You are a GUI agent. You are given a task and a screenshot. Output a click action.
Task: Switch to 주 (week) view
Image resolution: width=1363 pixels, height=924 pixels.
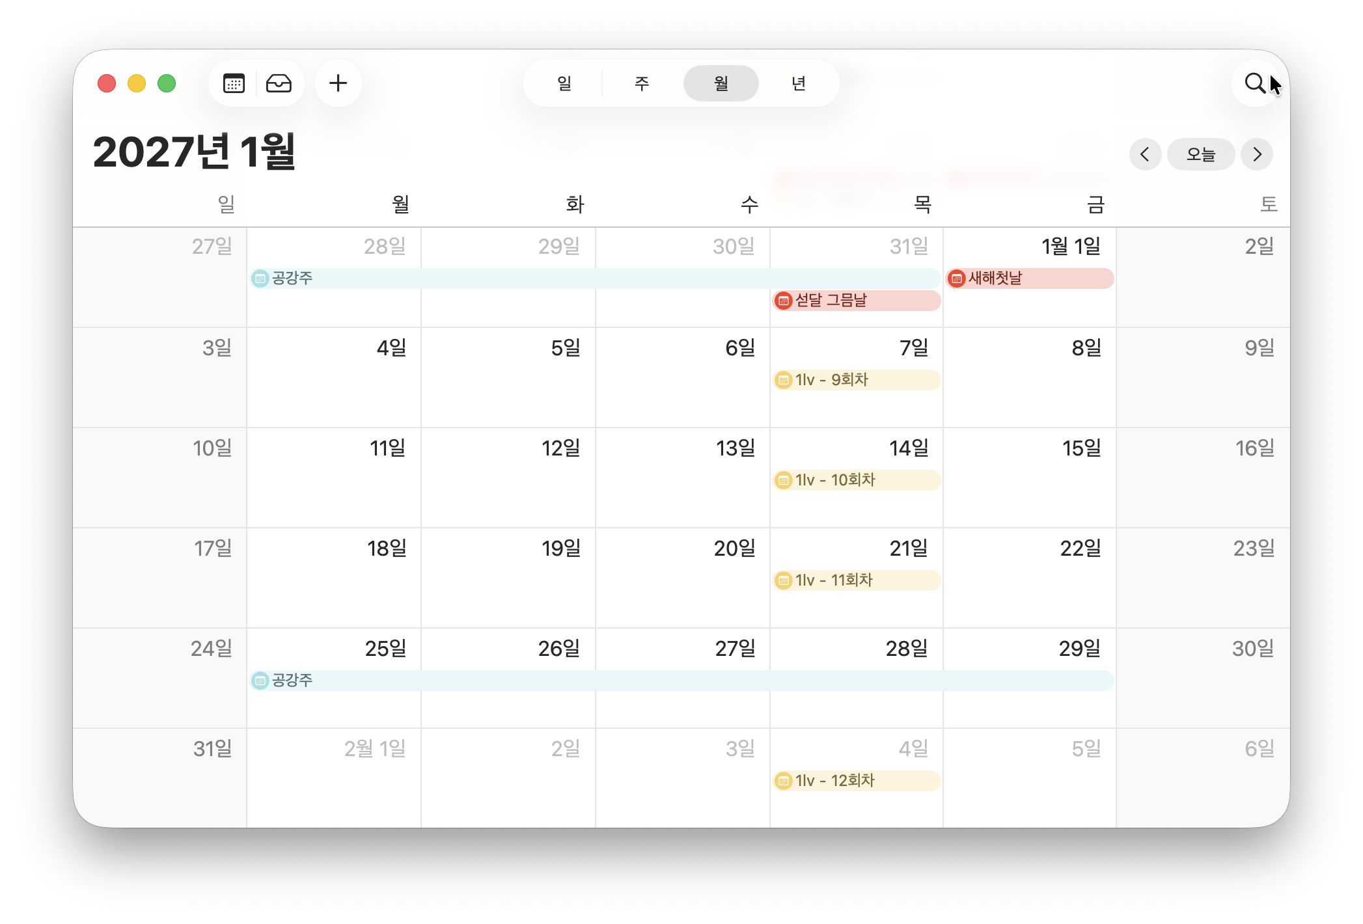coord(642,83)
